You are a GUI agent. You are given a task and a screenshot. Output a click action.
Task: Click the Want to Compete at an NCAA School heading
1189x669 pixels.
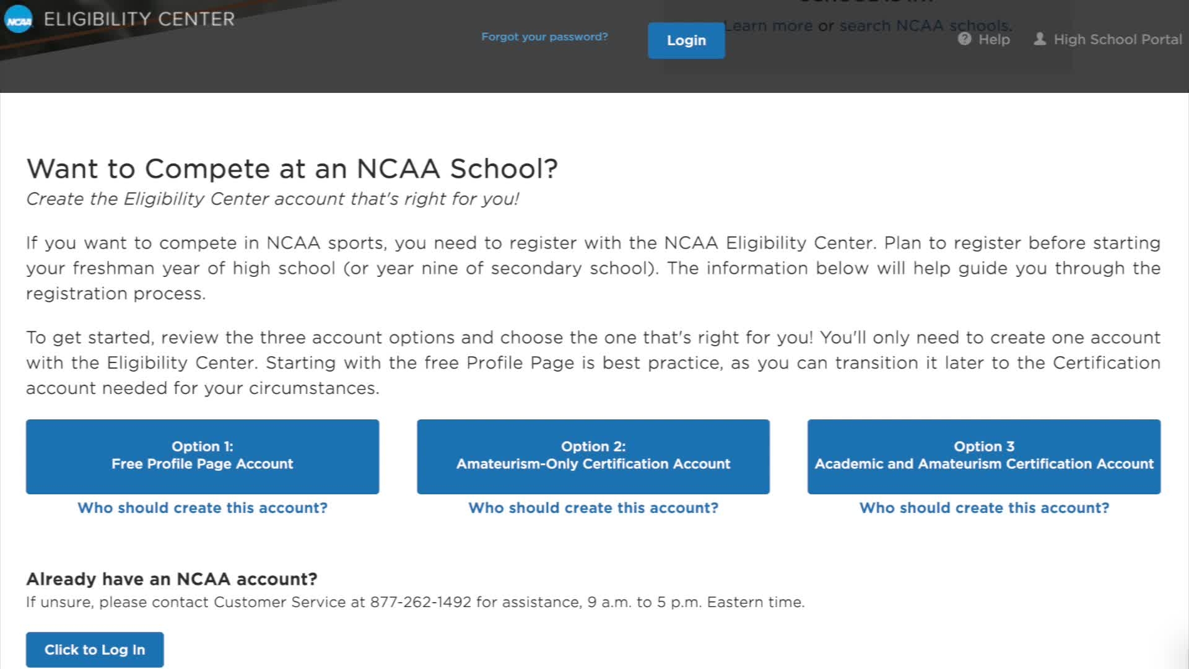coord(292,168)
